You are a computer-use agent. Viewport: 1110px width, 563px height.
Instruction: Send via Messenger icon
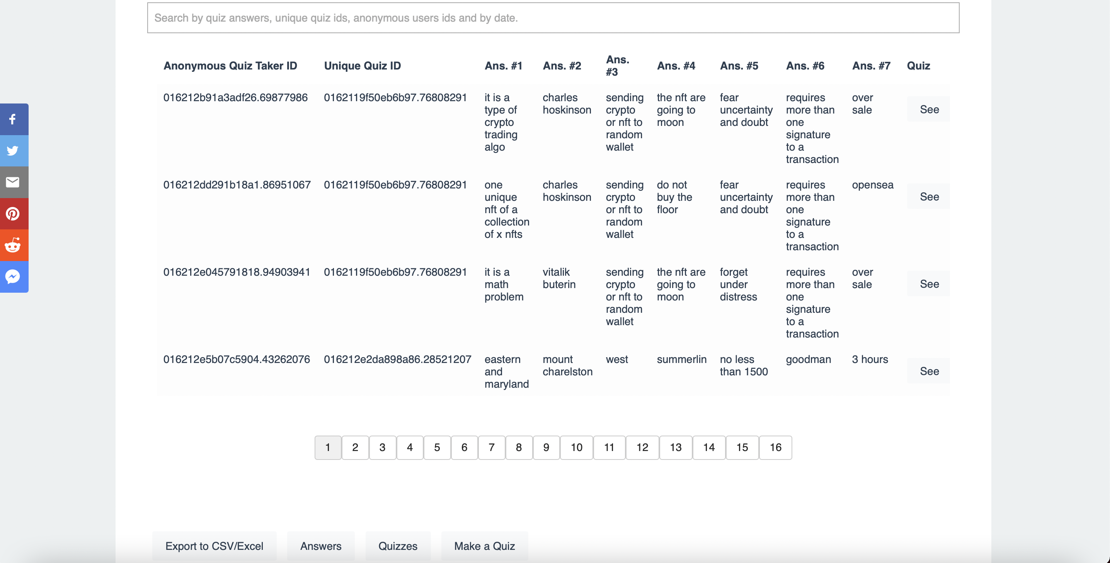pos(13,277)
